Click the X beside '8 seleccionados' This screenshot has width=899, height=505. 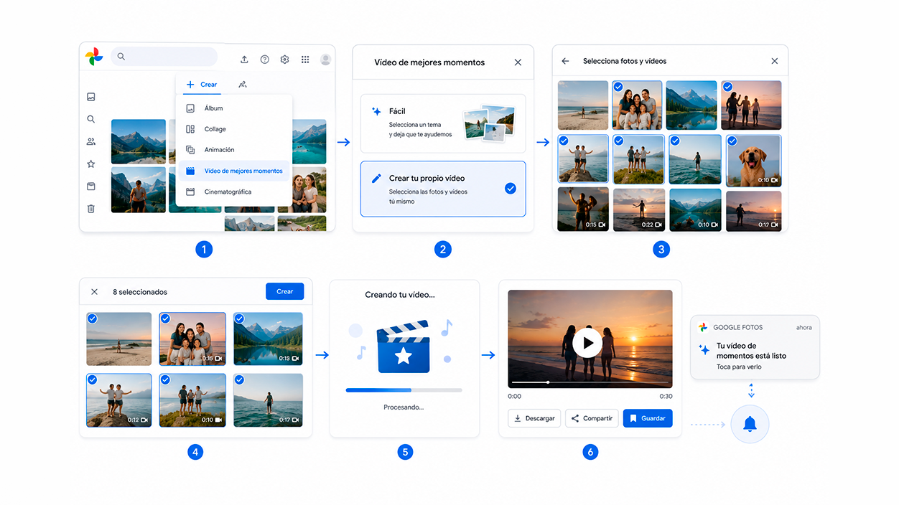tap(94, 292)
